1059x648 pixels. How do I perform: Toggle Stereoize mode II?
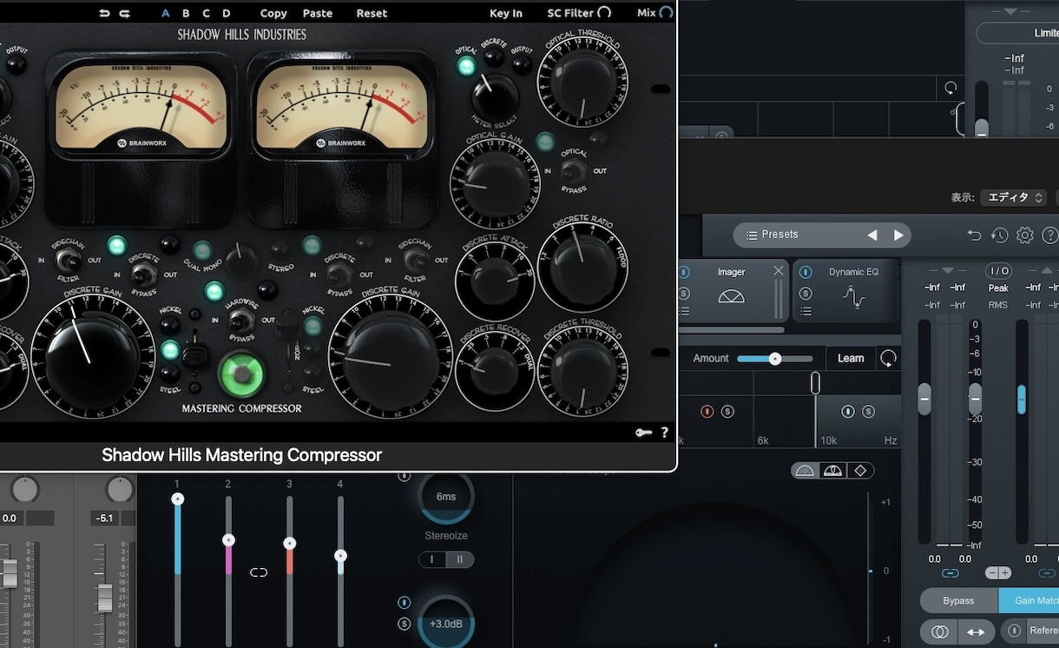(460, 559)
